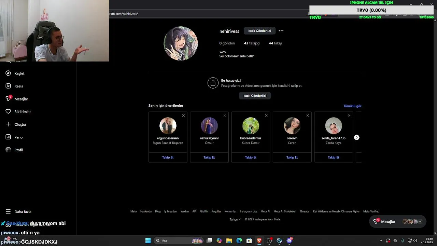Open nehirivess profile picture
437x246 pixels.
pos(181,43)
